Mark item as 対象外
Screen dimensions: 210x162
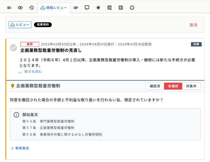(191, 86)
